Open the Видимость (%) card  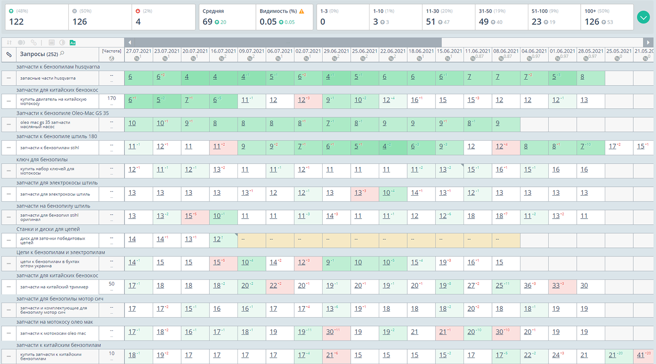(x=285, y=17)
